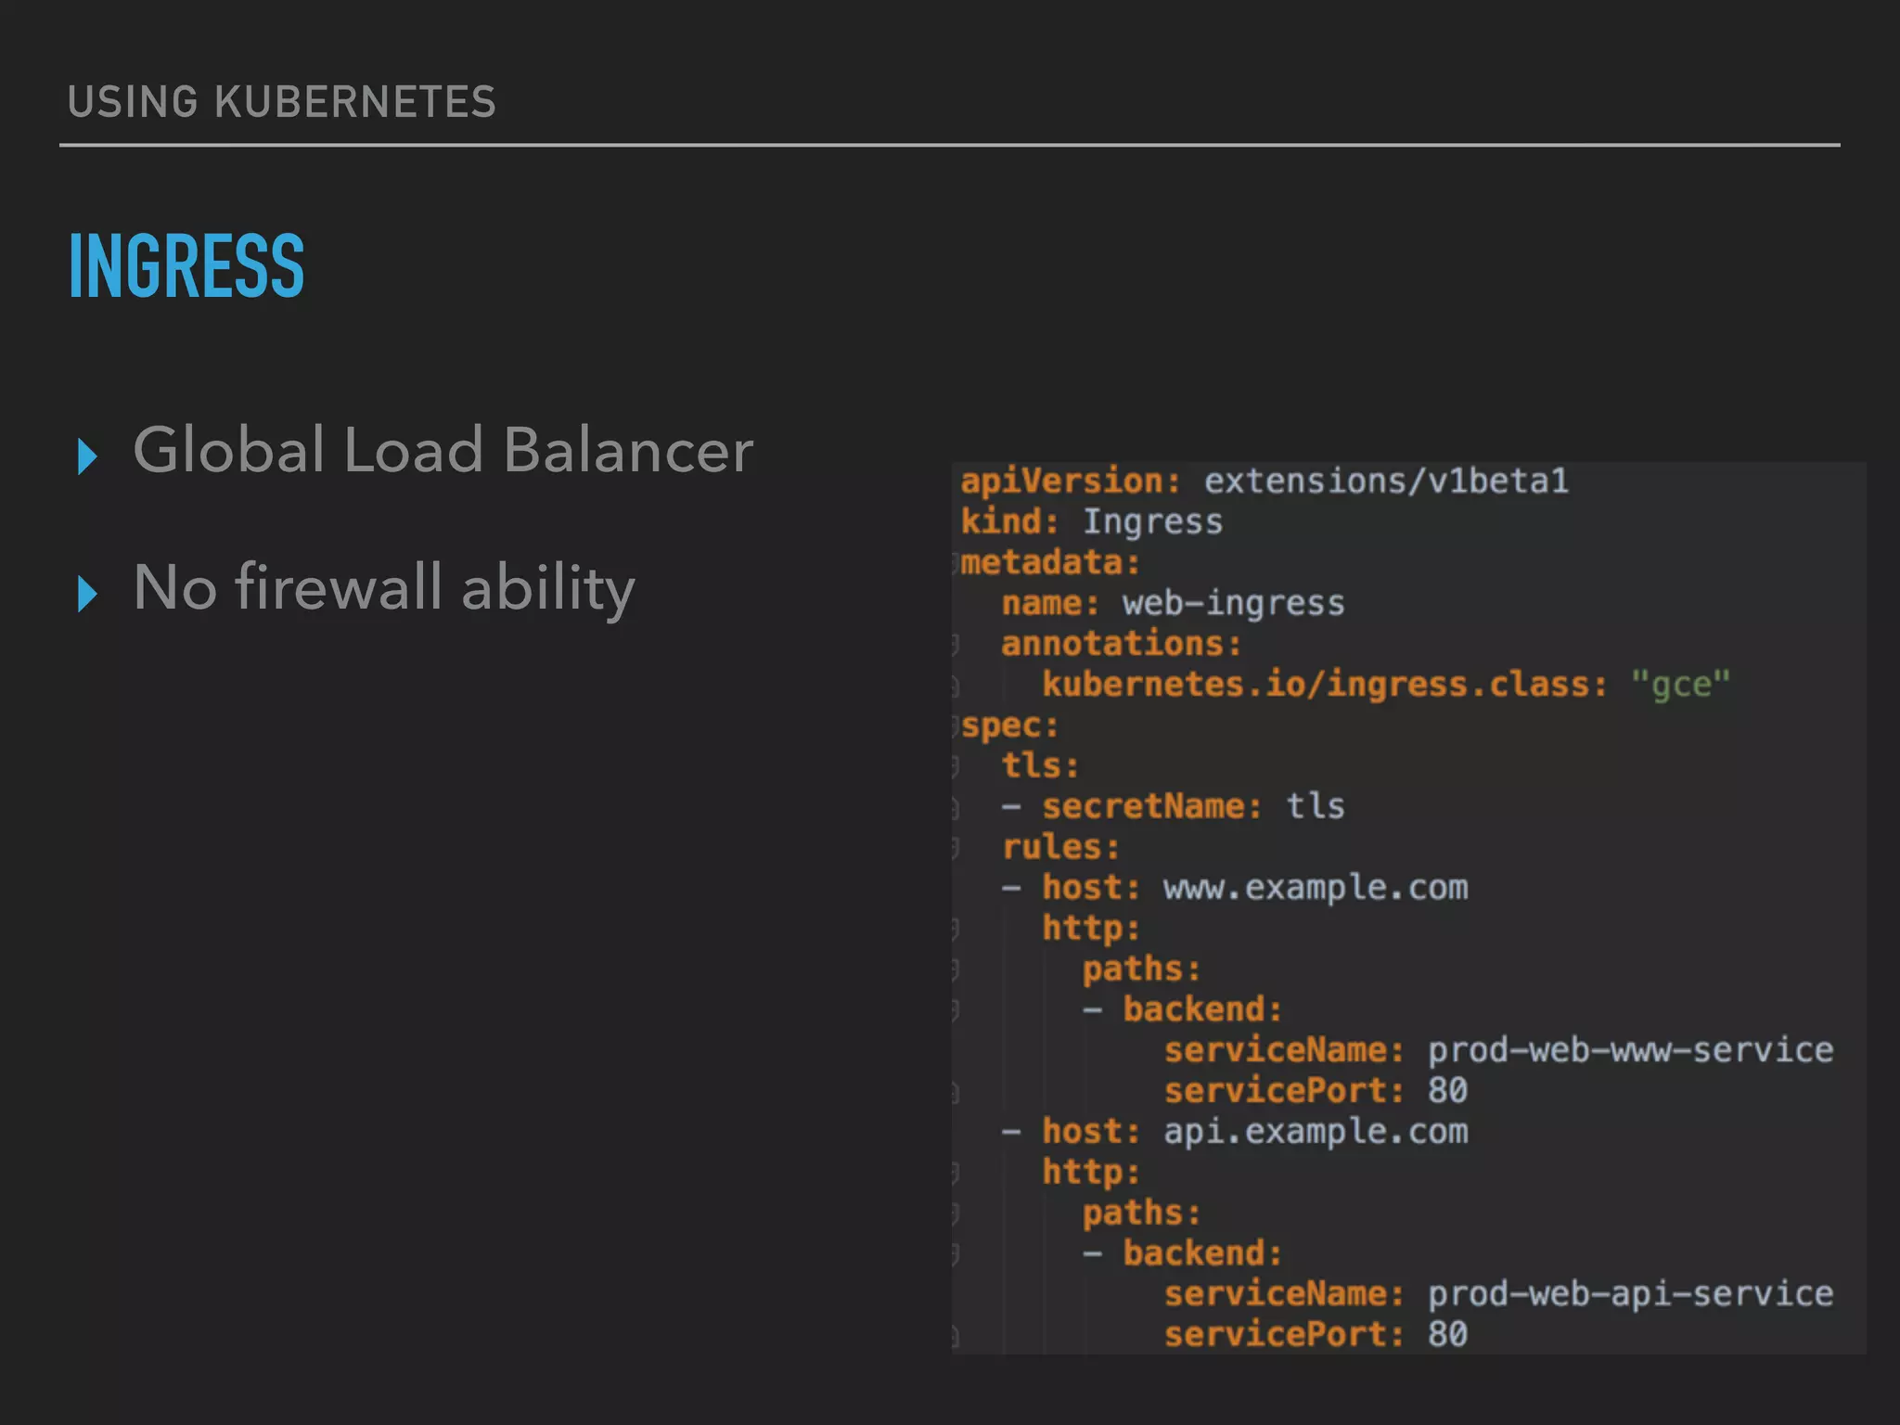Click the 'rules:' code line
The image size is (1900, 1425).
pyautogui.click(x=1060, y=847)
